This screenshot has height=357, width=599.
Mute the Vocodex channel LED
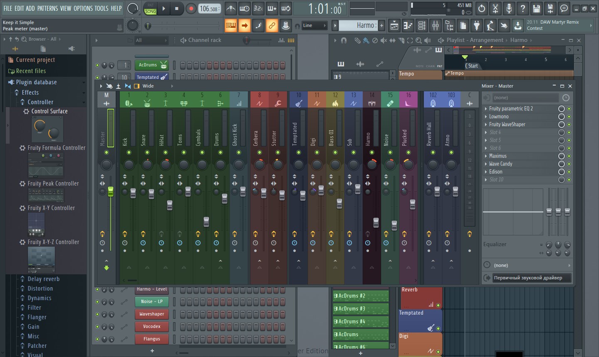(x=97, y=327)
